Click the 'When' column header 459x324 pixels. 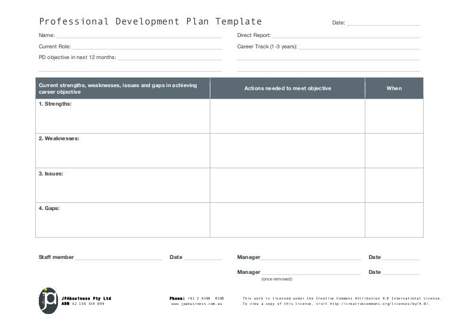394,88
